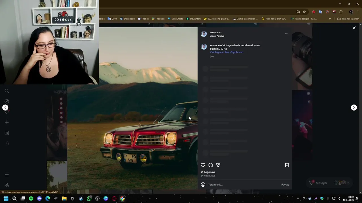Open the Çevir bookmark
Viewport: 362px width, 203px height.
point(112,19)
